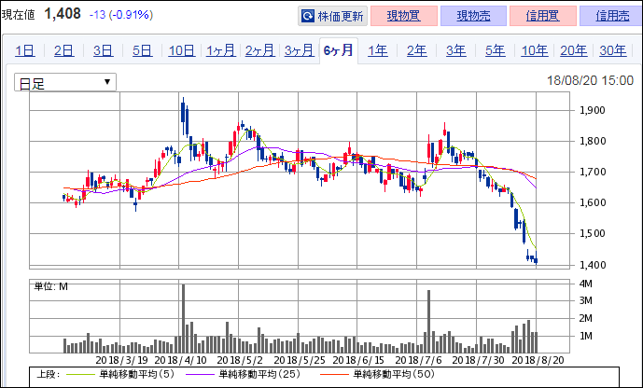Switch chart to 5日 range

(x=142, y=50)
